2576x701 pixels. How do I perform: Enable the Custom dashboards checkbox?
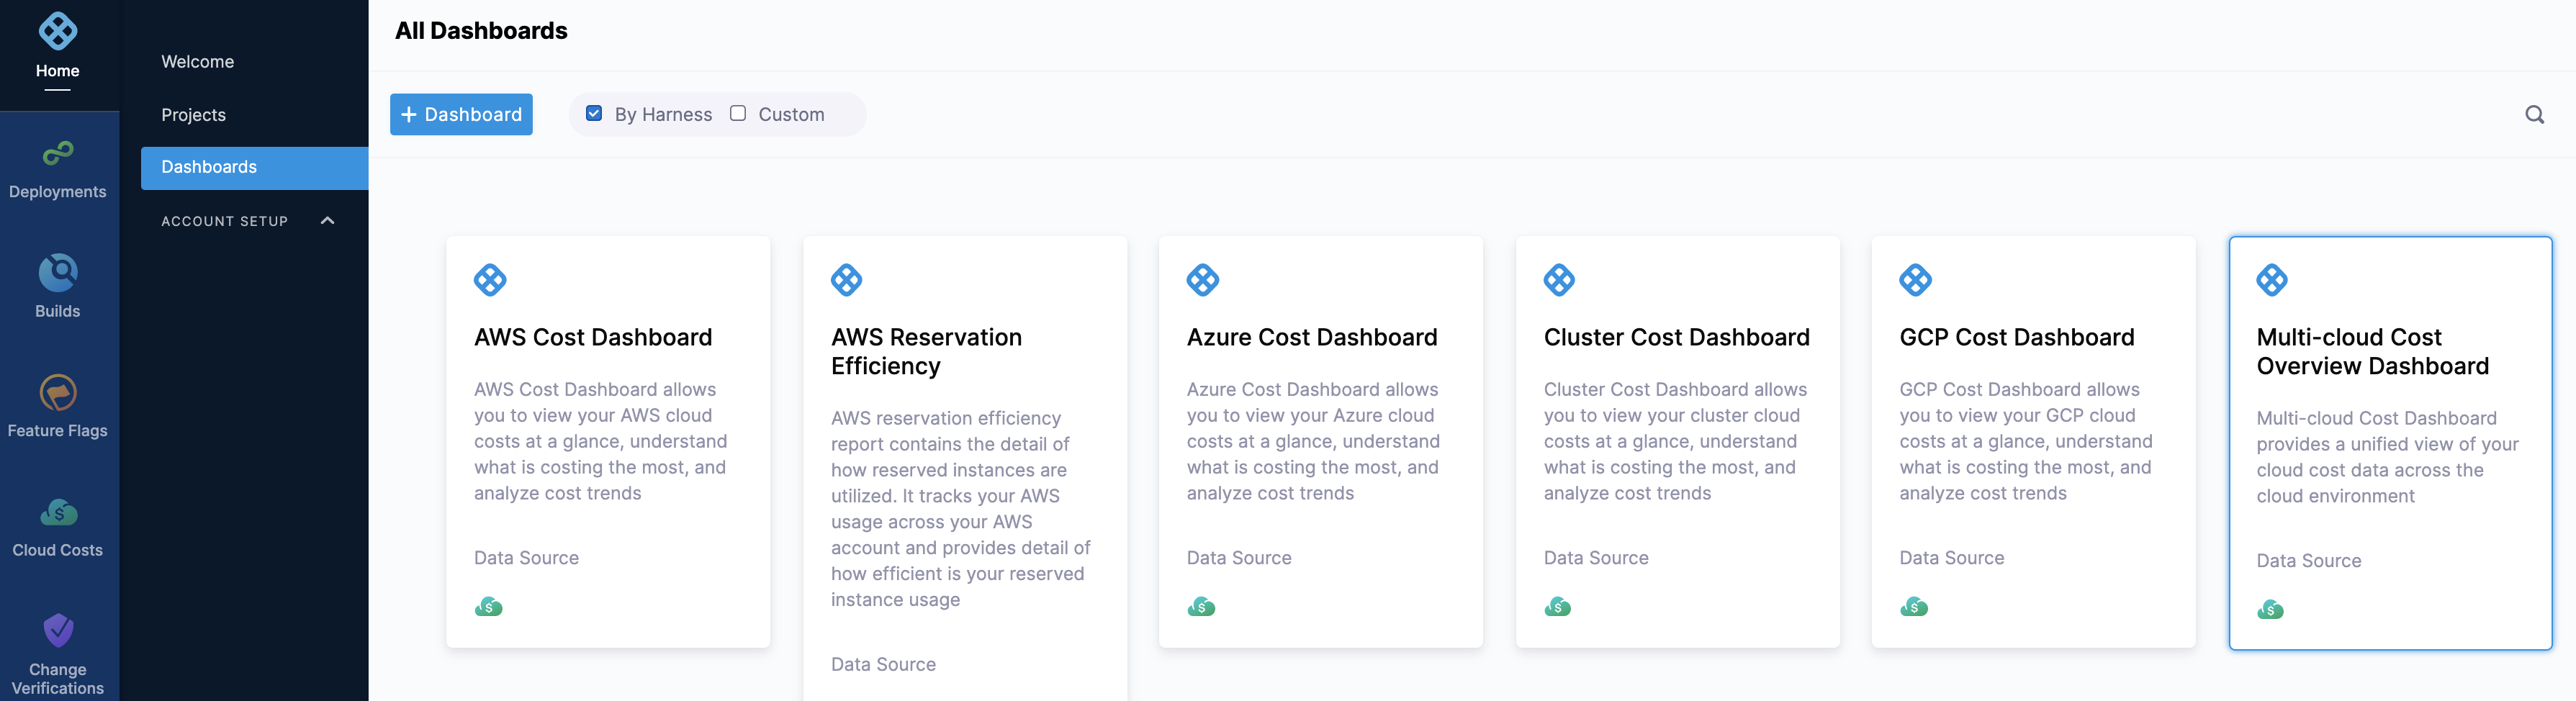[x=738, y=114]
